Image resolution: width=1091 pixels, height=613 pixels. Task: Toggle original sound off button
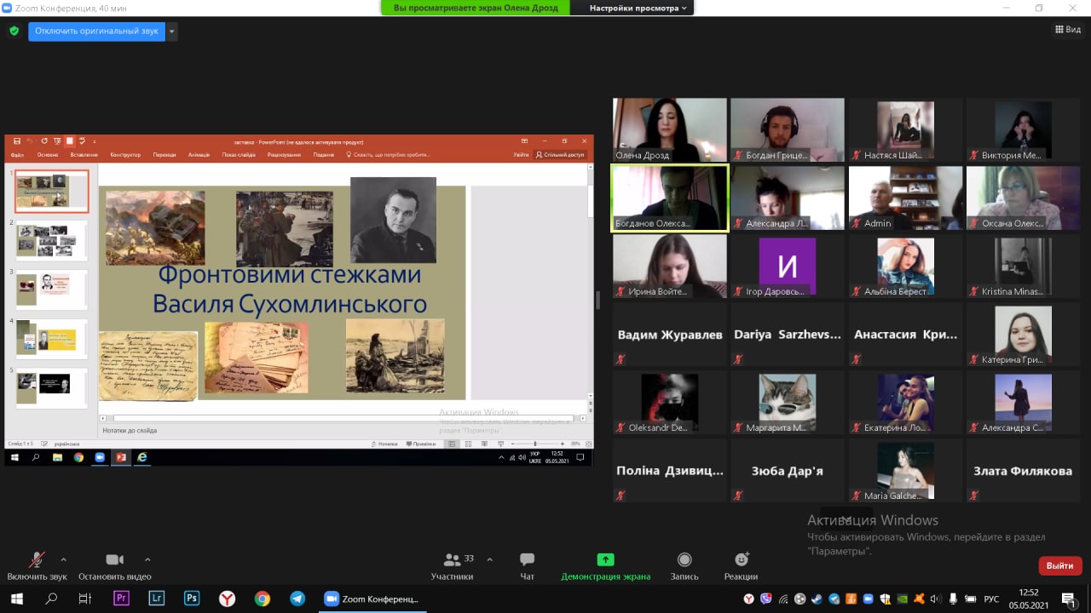pyautogui.click(x=96, y=32)
